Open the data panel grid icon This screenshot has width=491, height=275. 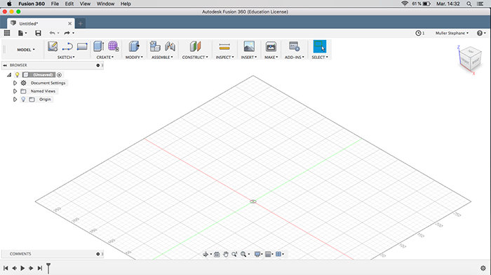point(7,33)
